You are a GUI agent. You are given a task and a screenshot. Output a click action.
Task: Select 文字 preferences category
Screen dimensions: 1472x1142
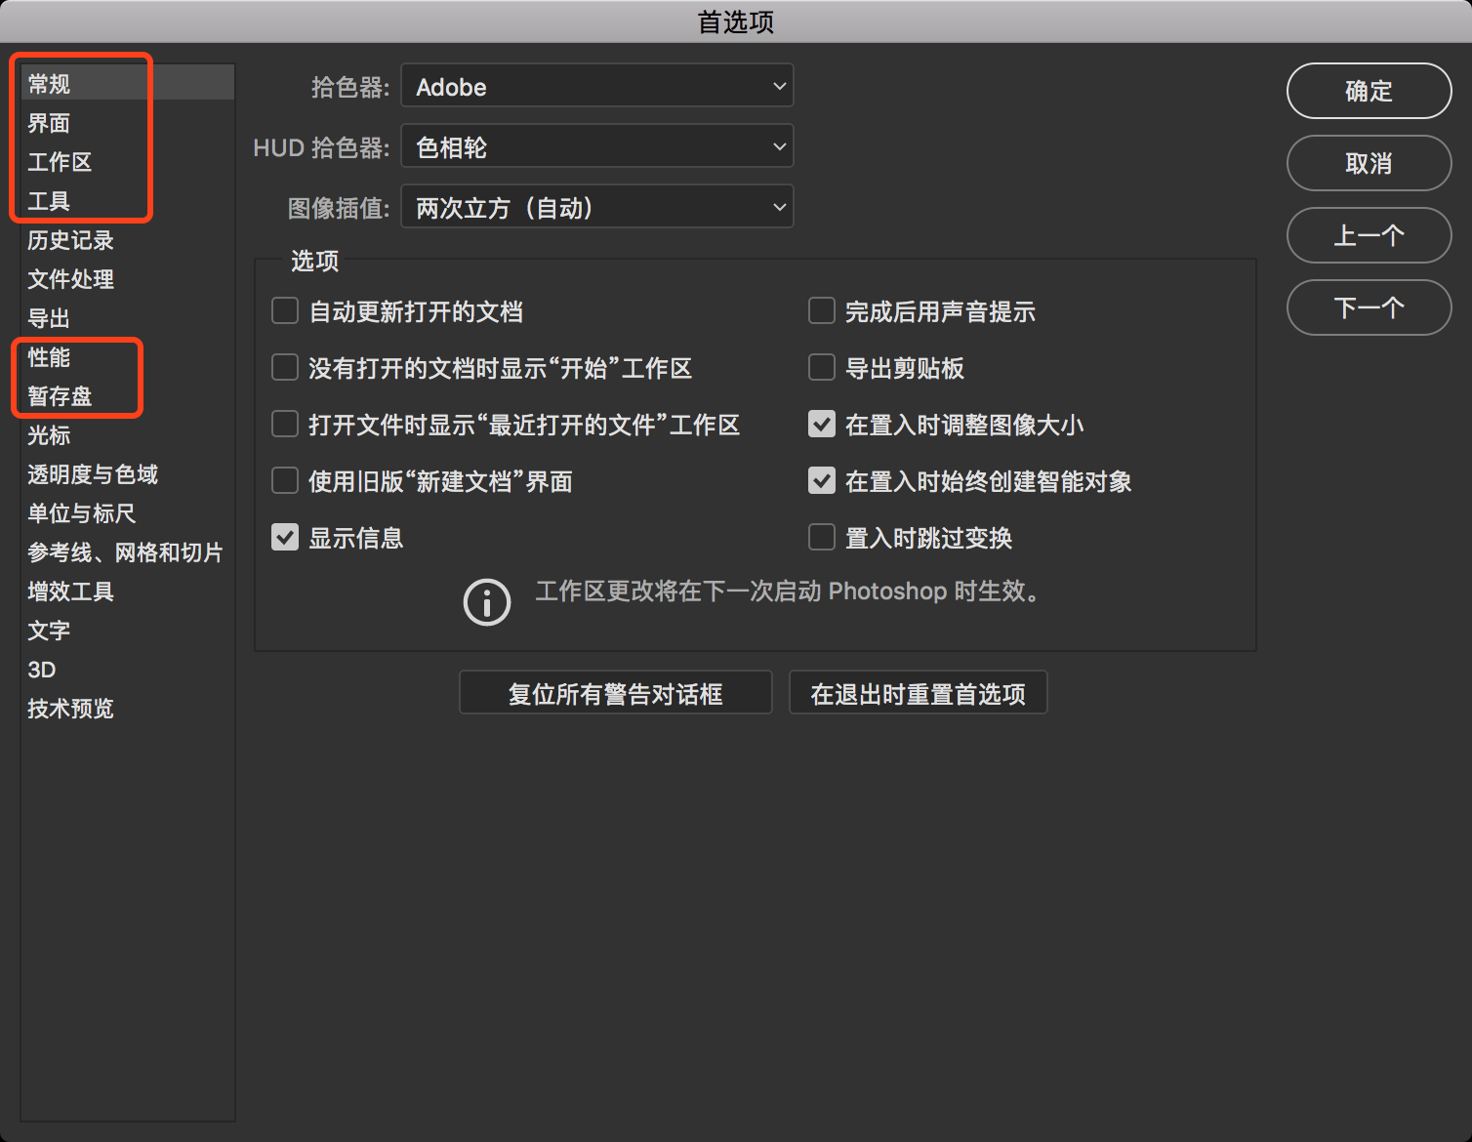pos(128,631)
